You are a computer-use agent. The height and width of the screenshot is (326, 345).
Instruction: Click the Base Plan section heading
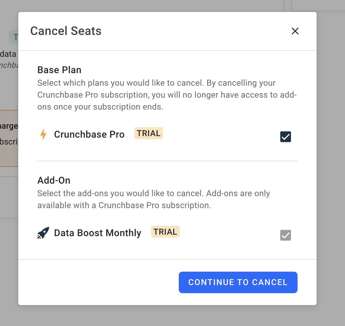[59, 70]
